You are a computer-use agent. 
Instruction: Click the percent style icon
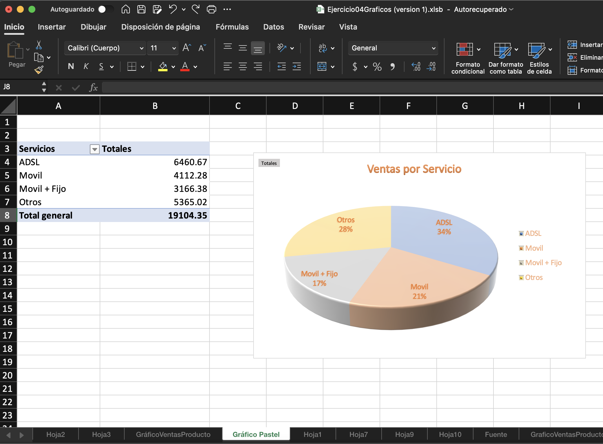click(377, 67)
